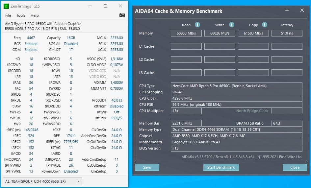311x188 pixels.
Task: Open the Tools menu in ZenTimings
Action: tap(21, 15)
